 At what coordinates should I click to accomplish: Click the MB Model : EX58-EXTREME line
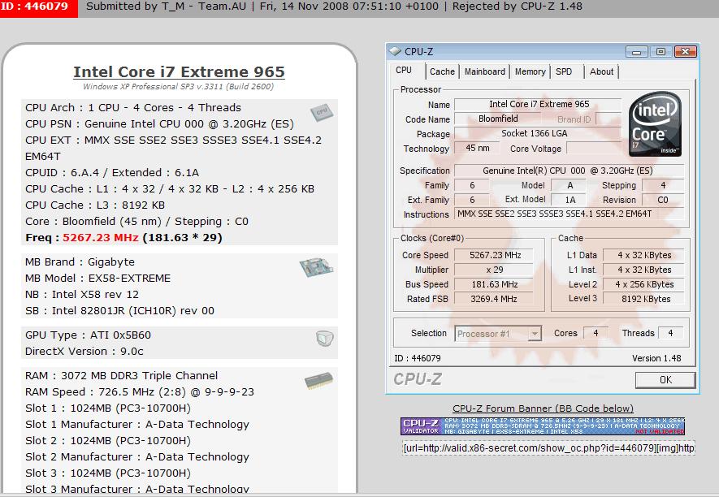97,279
